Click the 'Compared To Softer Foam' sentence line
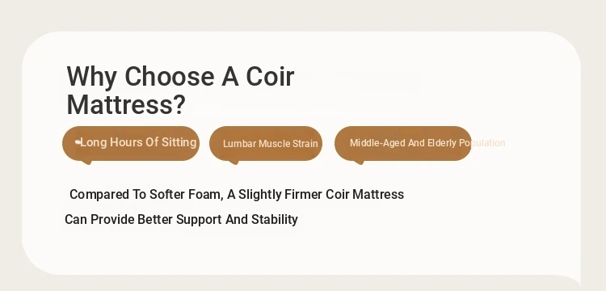 pyautogui.click(x=237, y=194)
